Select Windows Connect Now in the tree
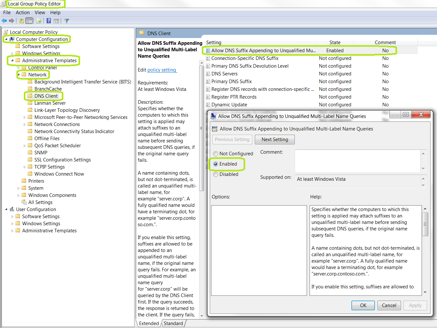Viewport: 437px width, 328px height. (59, 174)
